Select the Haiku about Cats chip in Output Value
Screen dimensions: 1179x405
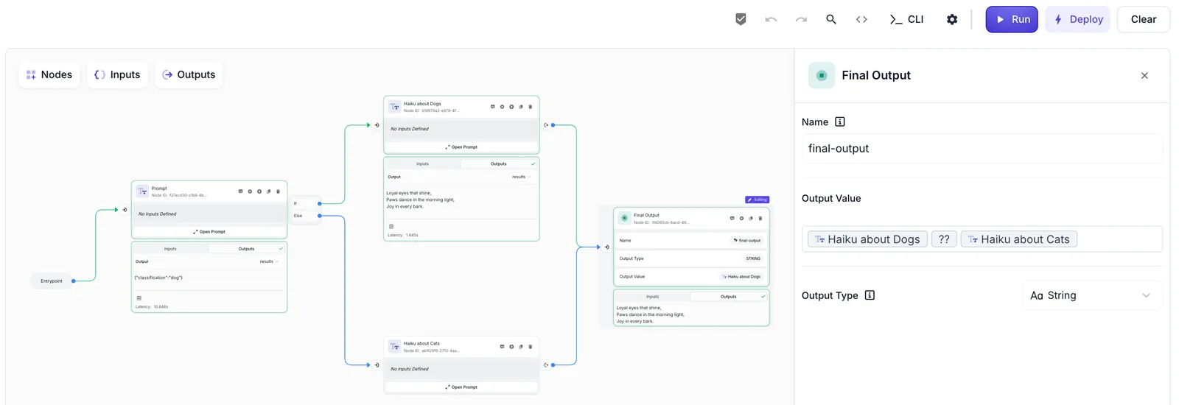[x=1018, y=239]
